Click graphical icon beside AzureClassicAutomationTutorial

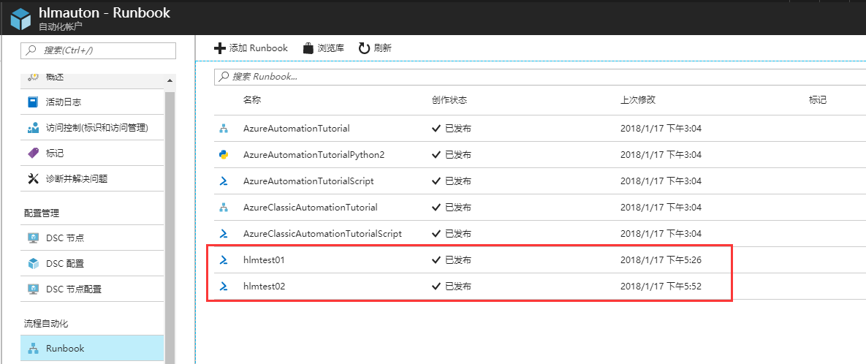click(223, 208)
